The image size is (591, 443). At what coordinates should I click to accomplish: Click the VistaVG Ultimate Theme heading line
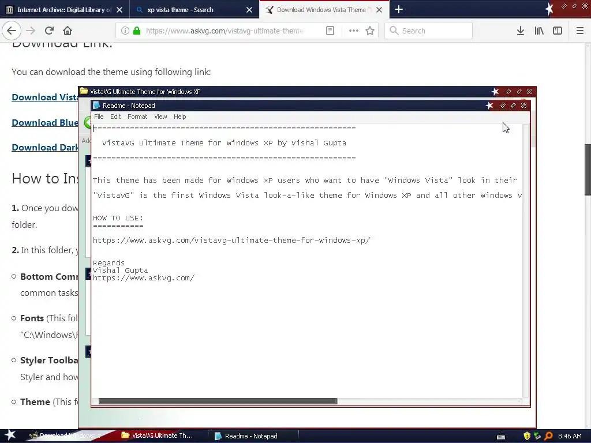[224, 143]
